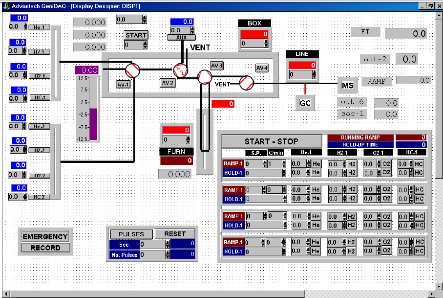Click the valve symbol next to VENT label
The width and height of the screenshot is (443, 298).
247,83
